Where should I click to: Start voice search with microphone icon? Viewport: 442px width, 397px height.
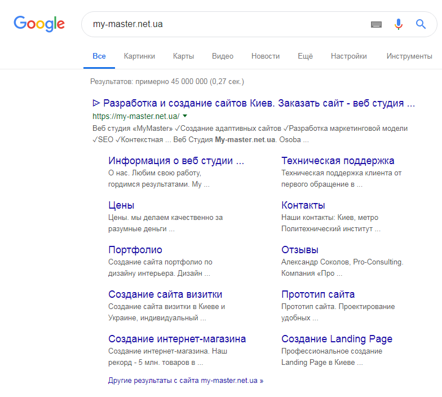398,24
